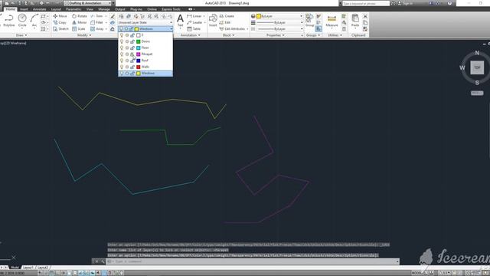
Task: Click the Edit block tool
Action: tap(225, 22)
